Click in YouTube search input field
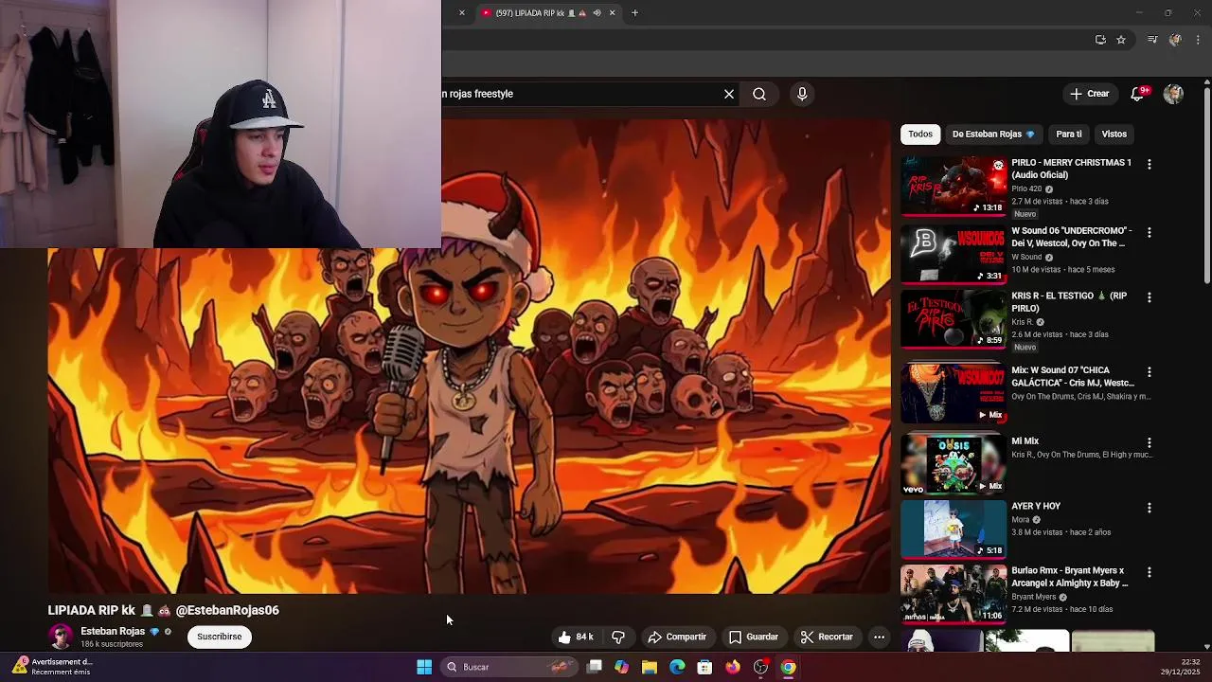The width and height of the screenshot is (1212, 682). pos(578,94)
